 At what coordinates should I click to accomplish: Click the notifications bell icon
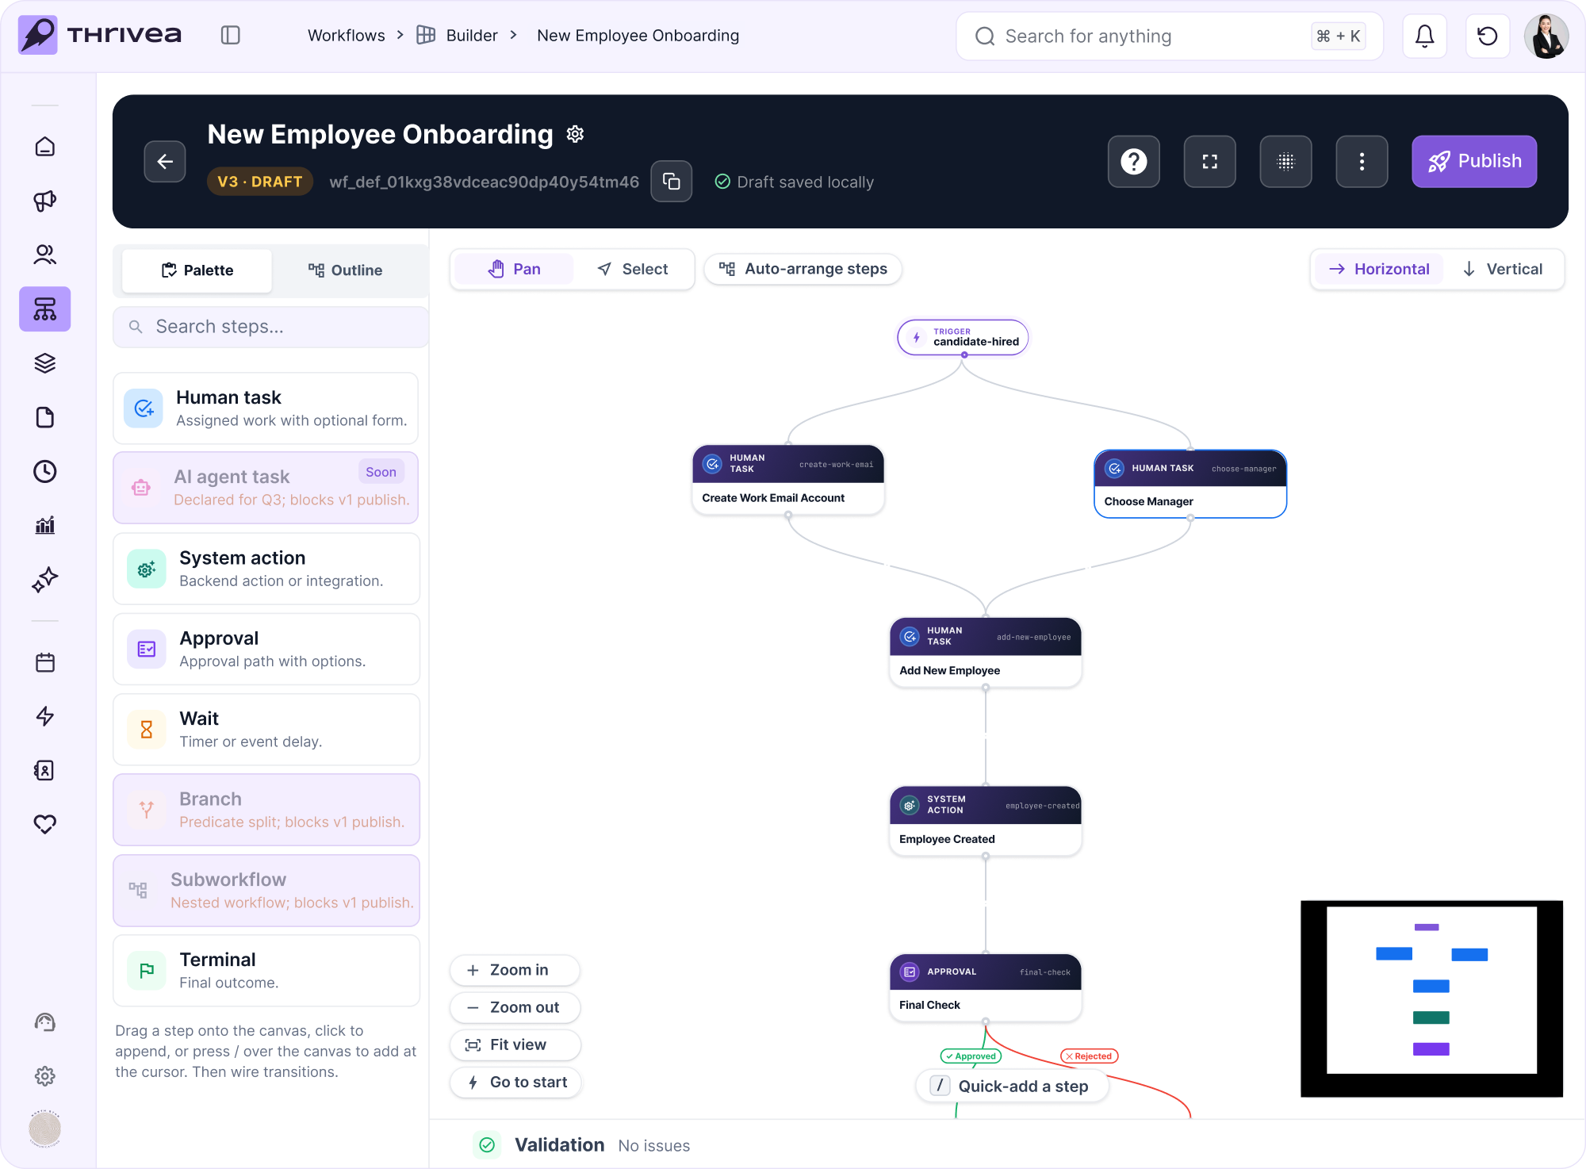tap(1425, 36)
